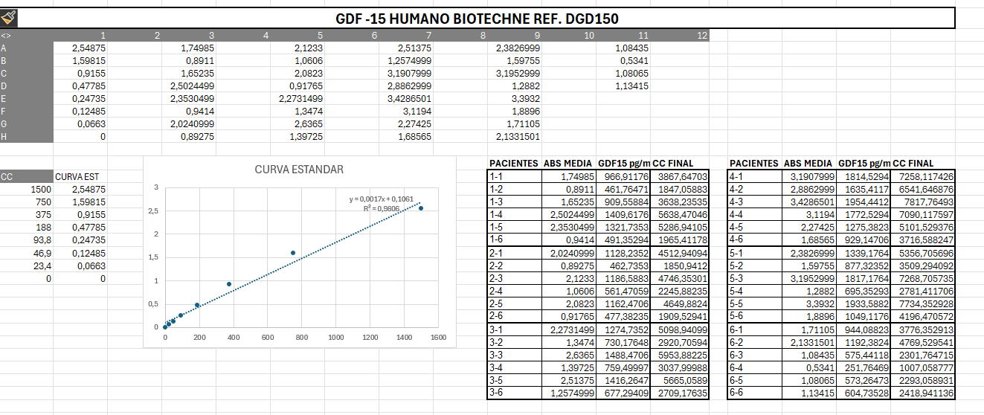Click the chart data point near 750
The height and width of the screenshot is (415, 984).
tap(293, 253)
